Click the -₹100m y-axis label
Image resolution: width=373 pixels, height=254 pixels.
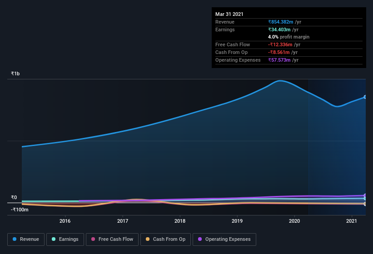coord(20,210)
